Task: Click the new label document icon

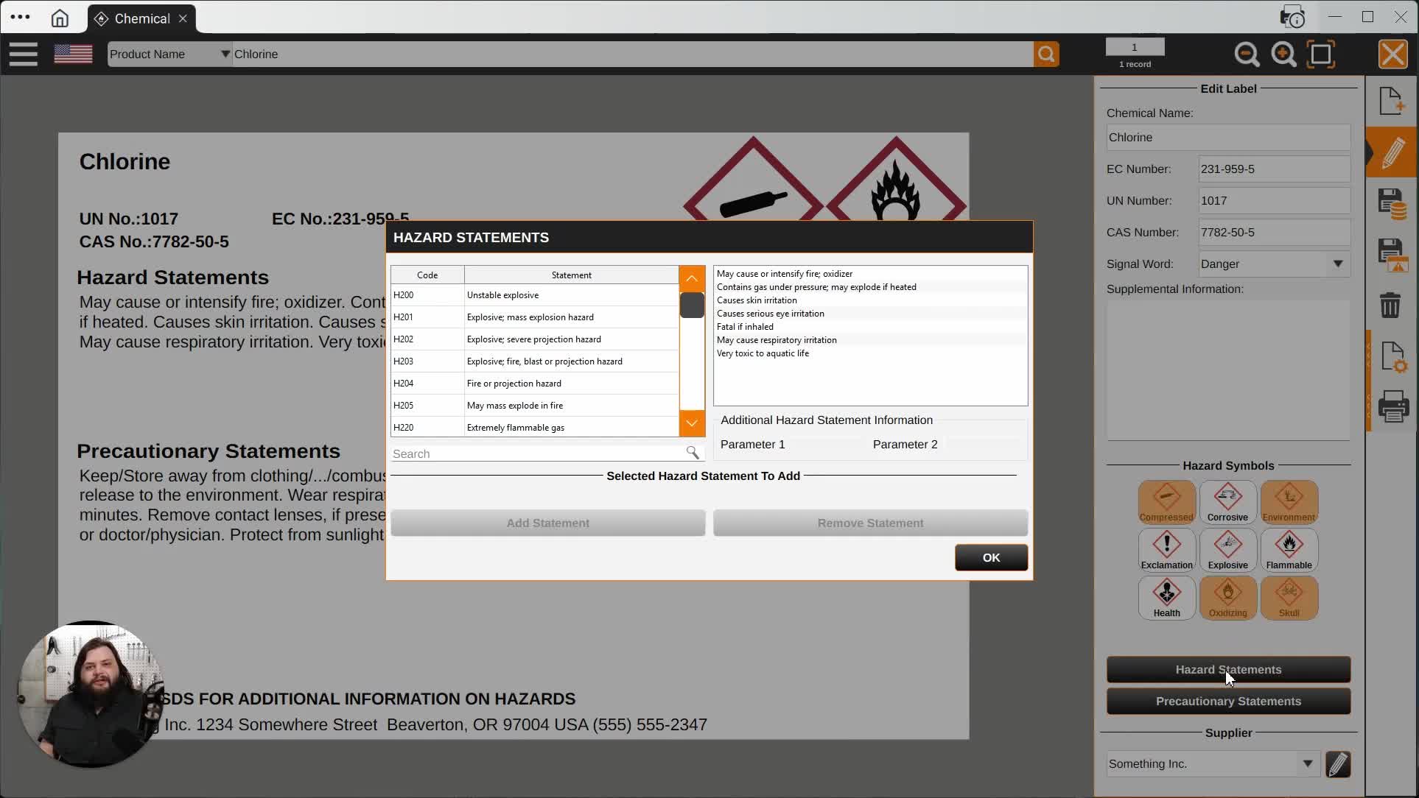Action: pyautogui.click(x=1392, y=101)
